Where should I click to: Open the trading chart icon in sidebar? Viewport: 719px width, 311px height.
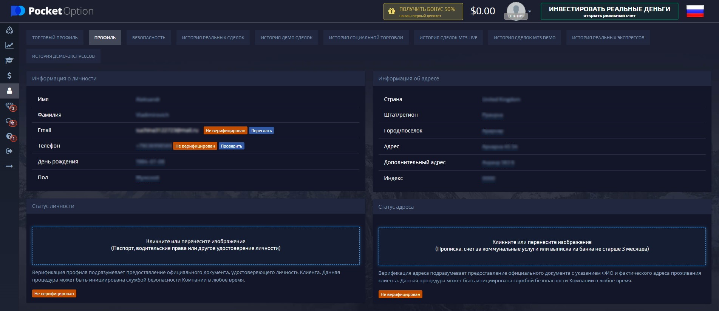point(9,45)
